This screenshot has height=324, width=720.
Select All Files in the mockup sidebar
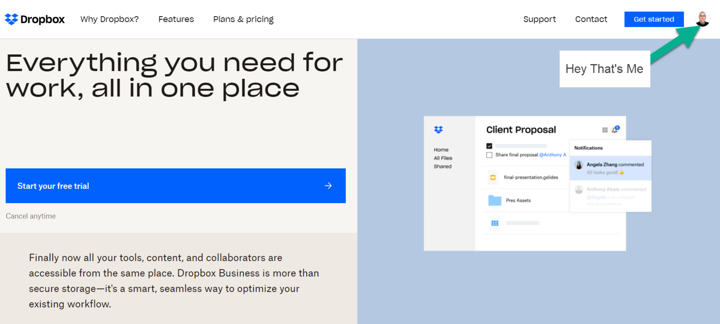(x=443, y=158)
